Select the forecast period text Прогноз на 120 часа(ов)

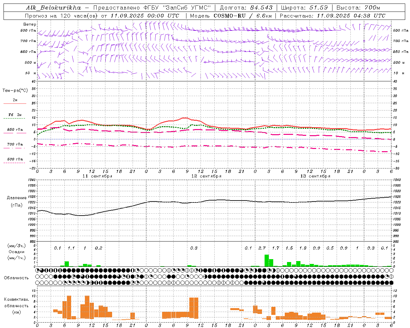(x=62, y=16)
